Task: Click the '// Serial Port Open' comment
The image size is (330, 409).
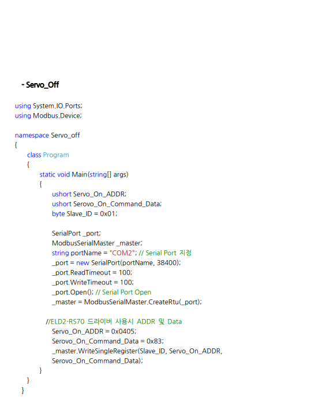Action: pyautogui.click(x=123, y=292)
